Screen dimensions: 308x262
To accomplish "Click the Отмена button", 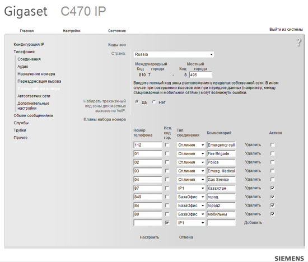I will (x=186, y=237).
